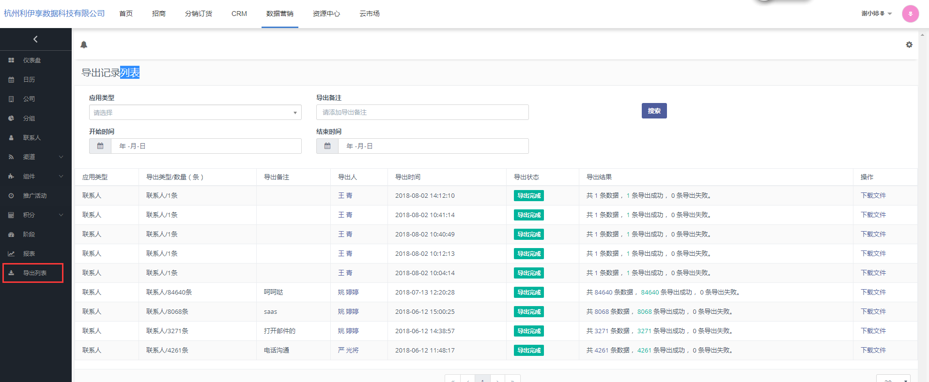This screenshot has height=382, width=929.
Task: Click the 开始时间 date input field
Action: tap(206, 146)
